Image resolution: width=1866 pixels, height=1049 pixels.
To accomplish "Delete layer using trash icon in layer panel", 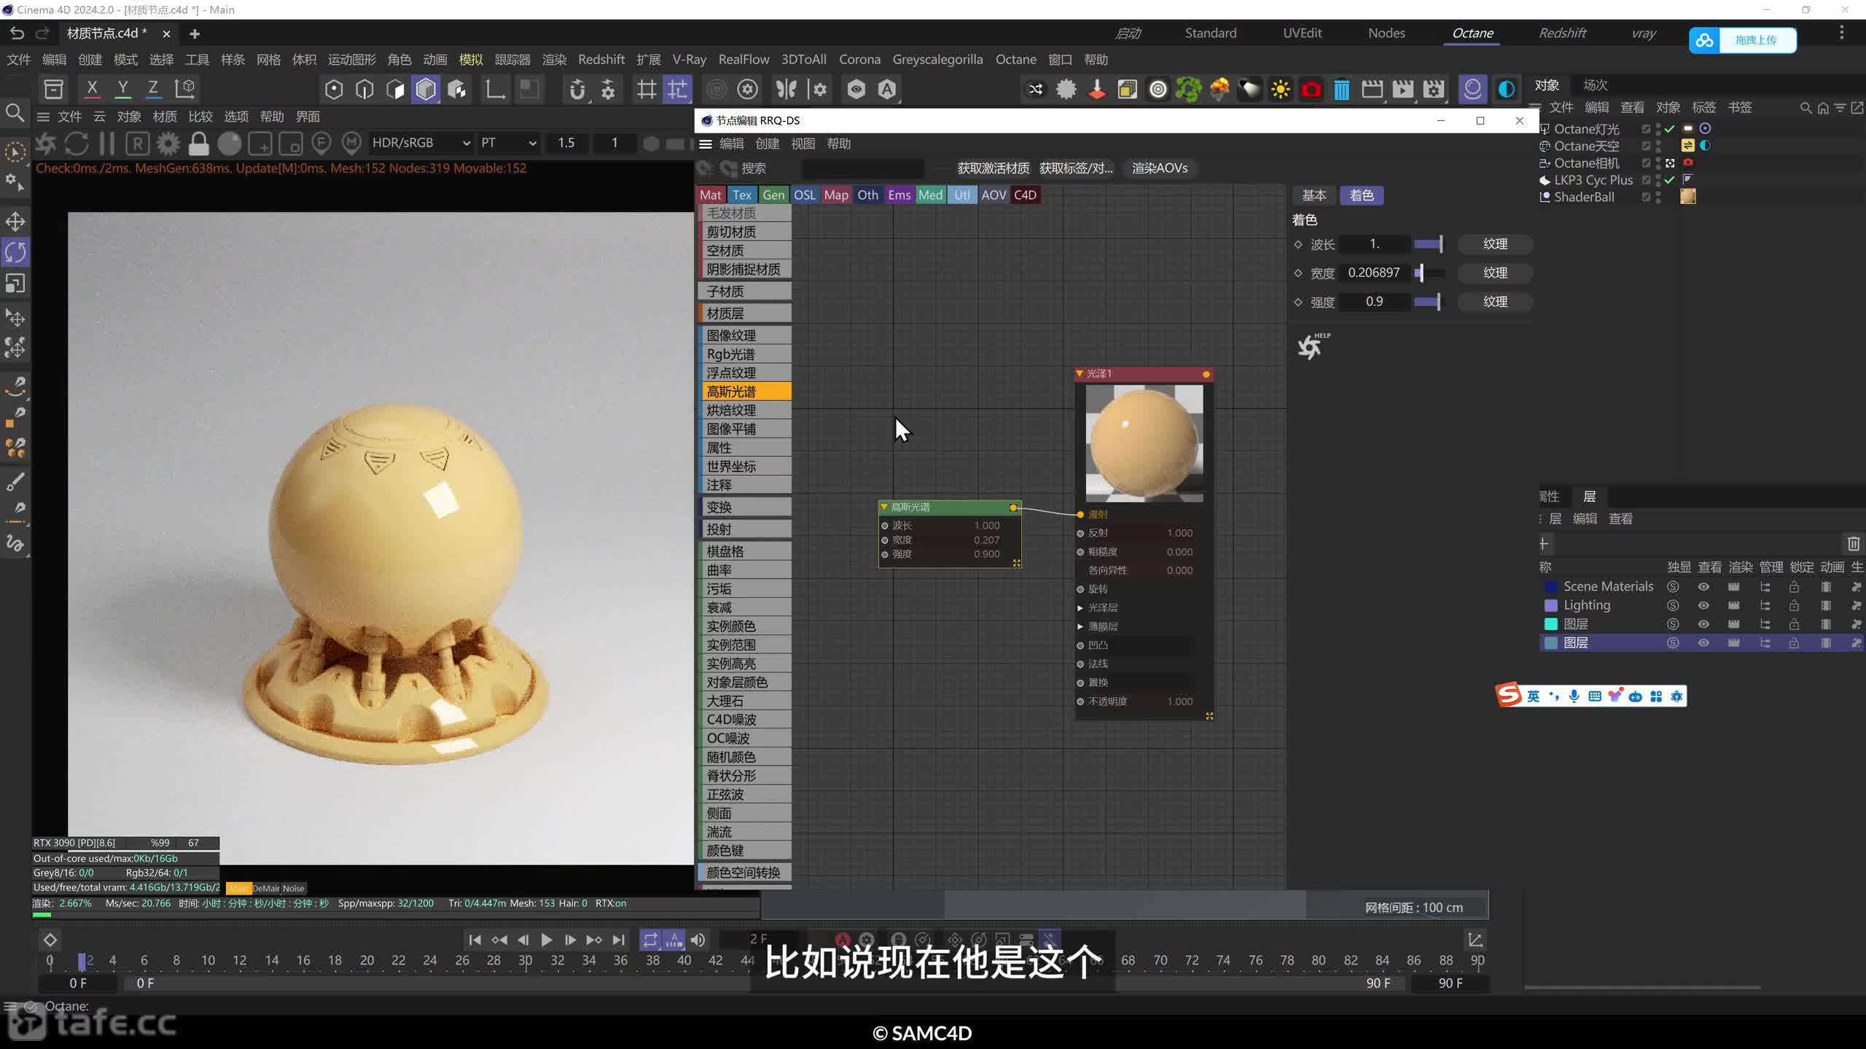I will pyautogui.click(x=1854, y=543).
